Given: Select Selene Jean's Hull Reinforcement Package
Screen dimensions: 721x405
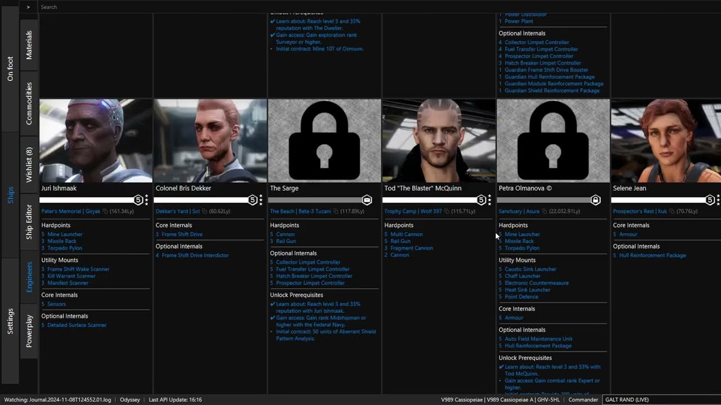Looking at the screenshot, I should pos(652,255).
